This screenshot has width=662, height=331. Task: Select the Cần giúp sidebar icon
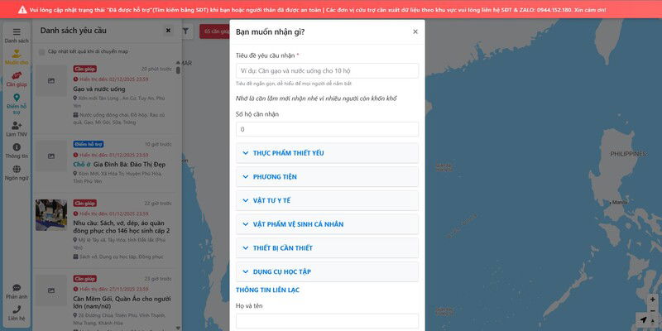16,79
